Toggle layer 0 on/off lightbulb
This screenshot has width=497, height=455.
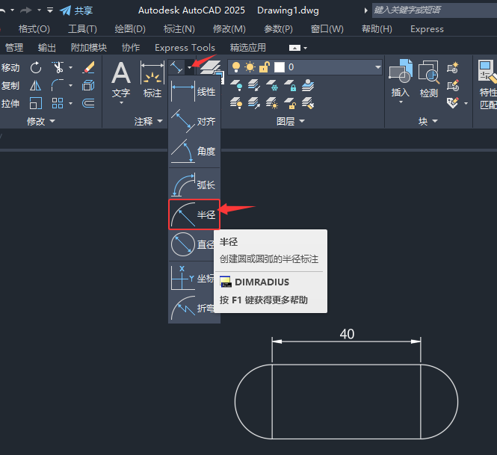tap(236, 67)
